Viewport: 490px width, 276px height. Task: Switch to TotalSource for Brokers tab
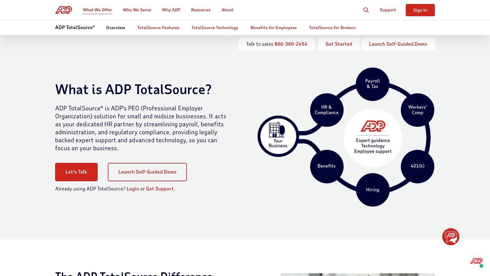[332, 28]
